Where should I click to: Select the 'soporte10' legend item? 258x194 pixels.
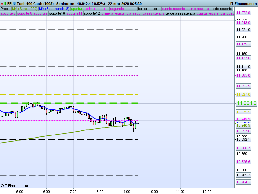pos(57,14)
